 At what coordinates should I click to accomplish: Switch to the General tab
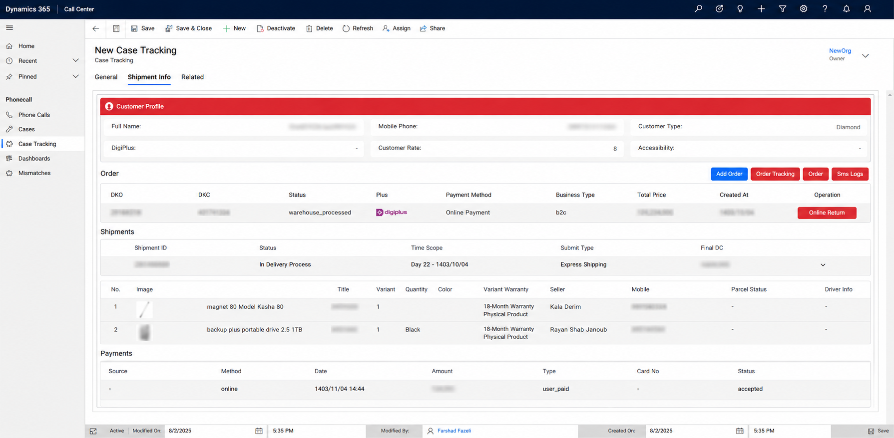point(106,77)
